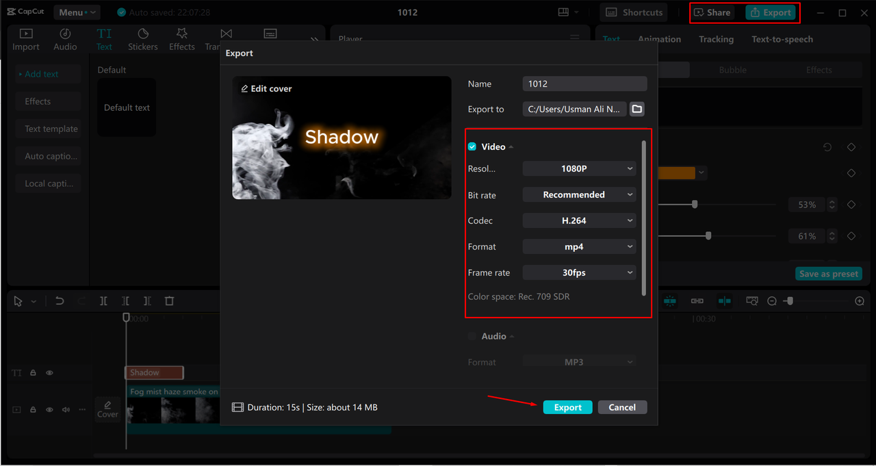Expand the selection tool dropdown arrow

[x=33, y=301]
